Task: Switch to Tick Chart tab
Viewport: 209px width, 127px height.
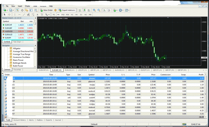Action: (x=17, y=42)
